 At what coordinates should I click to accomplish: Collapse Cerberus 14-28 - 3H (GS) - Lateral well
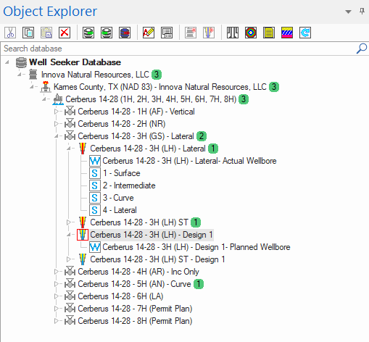pyautogui.click(x=57, y=136)
